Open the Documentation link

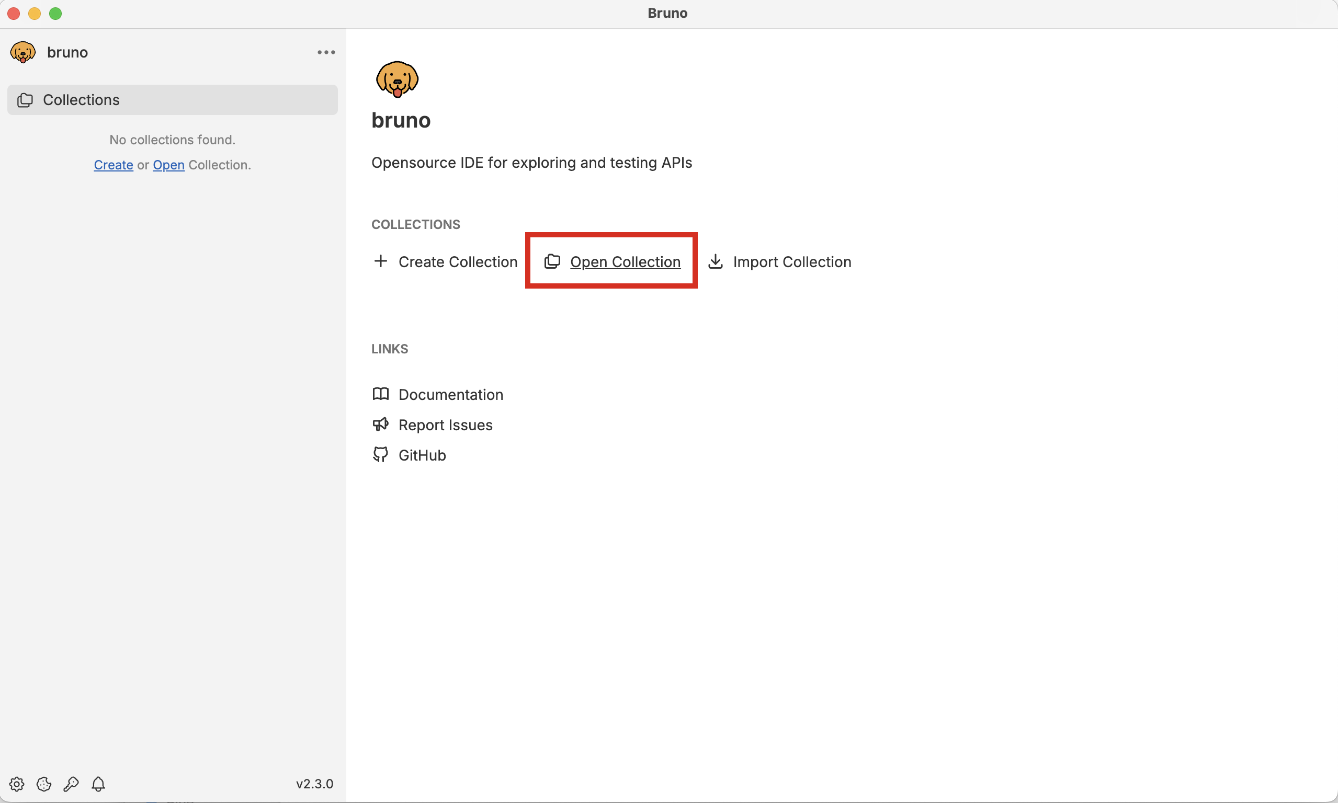[451, 395]
